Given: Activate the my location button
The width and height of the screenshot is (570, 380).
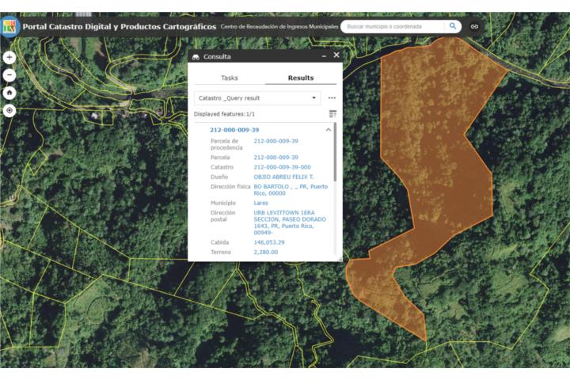Looking at the screenshot, I should (x=9, y=110).
